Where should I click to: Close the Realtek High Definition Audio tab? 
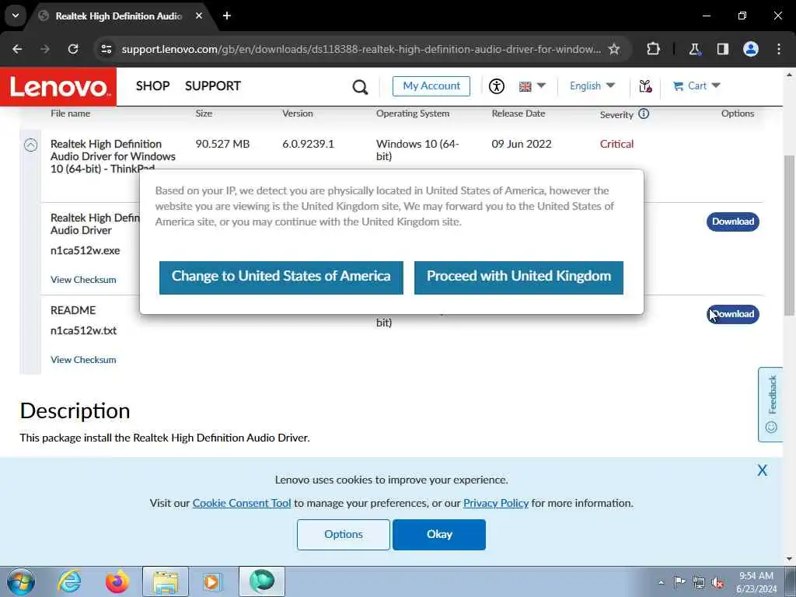tap(199, 16)
